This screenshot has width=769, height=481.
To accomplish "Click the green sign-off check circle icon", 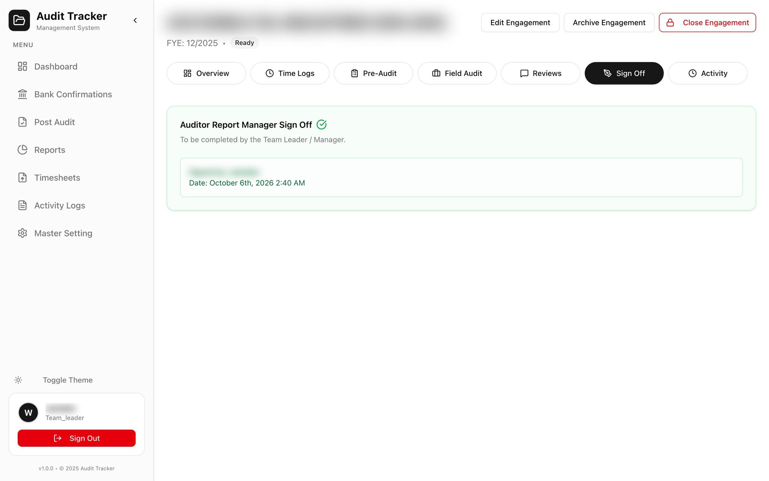I will (x=321, y=124).
